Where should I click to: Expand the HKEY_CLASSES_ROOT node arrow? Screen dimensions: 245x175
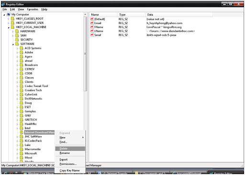pos(9,19)
